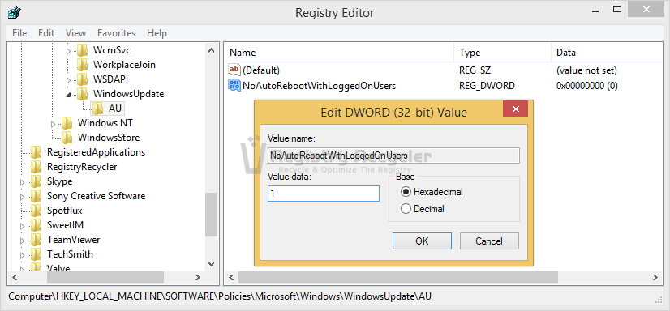Expand the WcmSvc key
The height and width of the screenshot is (311, 670).
click(x=69, y=51)
